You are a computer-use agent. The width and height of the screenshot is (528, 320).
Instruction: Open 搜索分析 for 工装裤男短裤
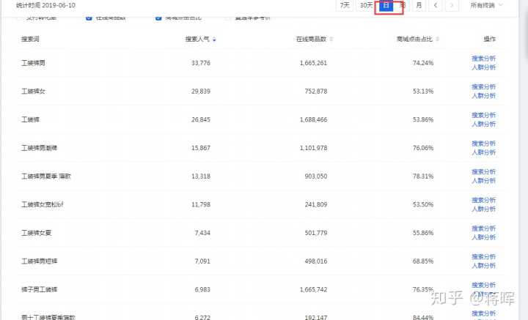483,256
